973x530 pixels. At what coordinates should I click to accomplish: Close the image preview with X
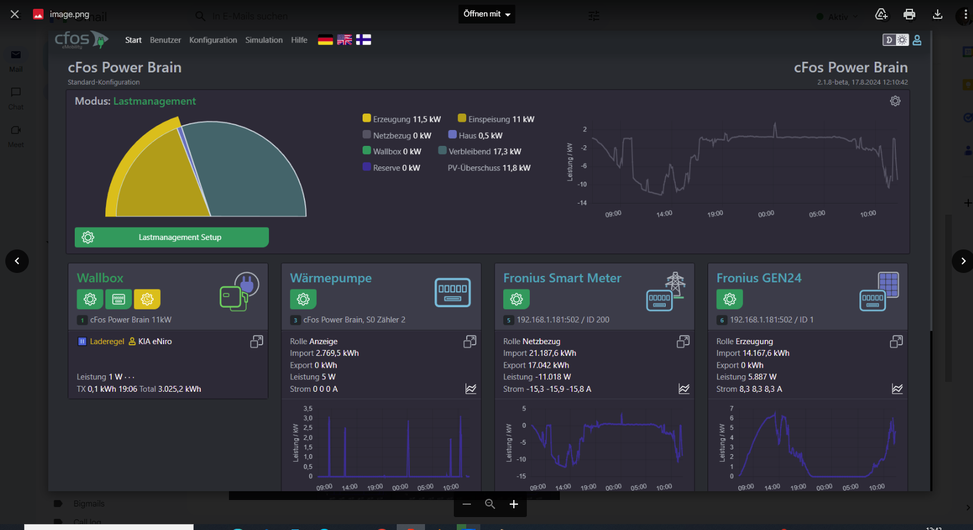click(x=15, y=14)
